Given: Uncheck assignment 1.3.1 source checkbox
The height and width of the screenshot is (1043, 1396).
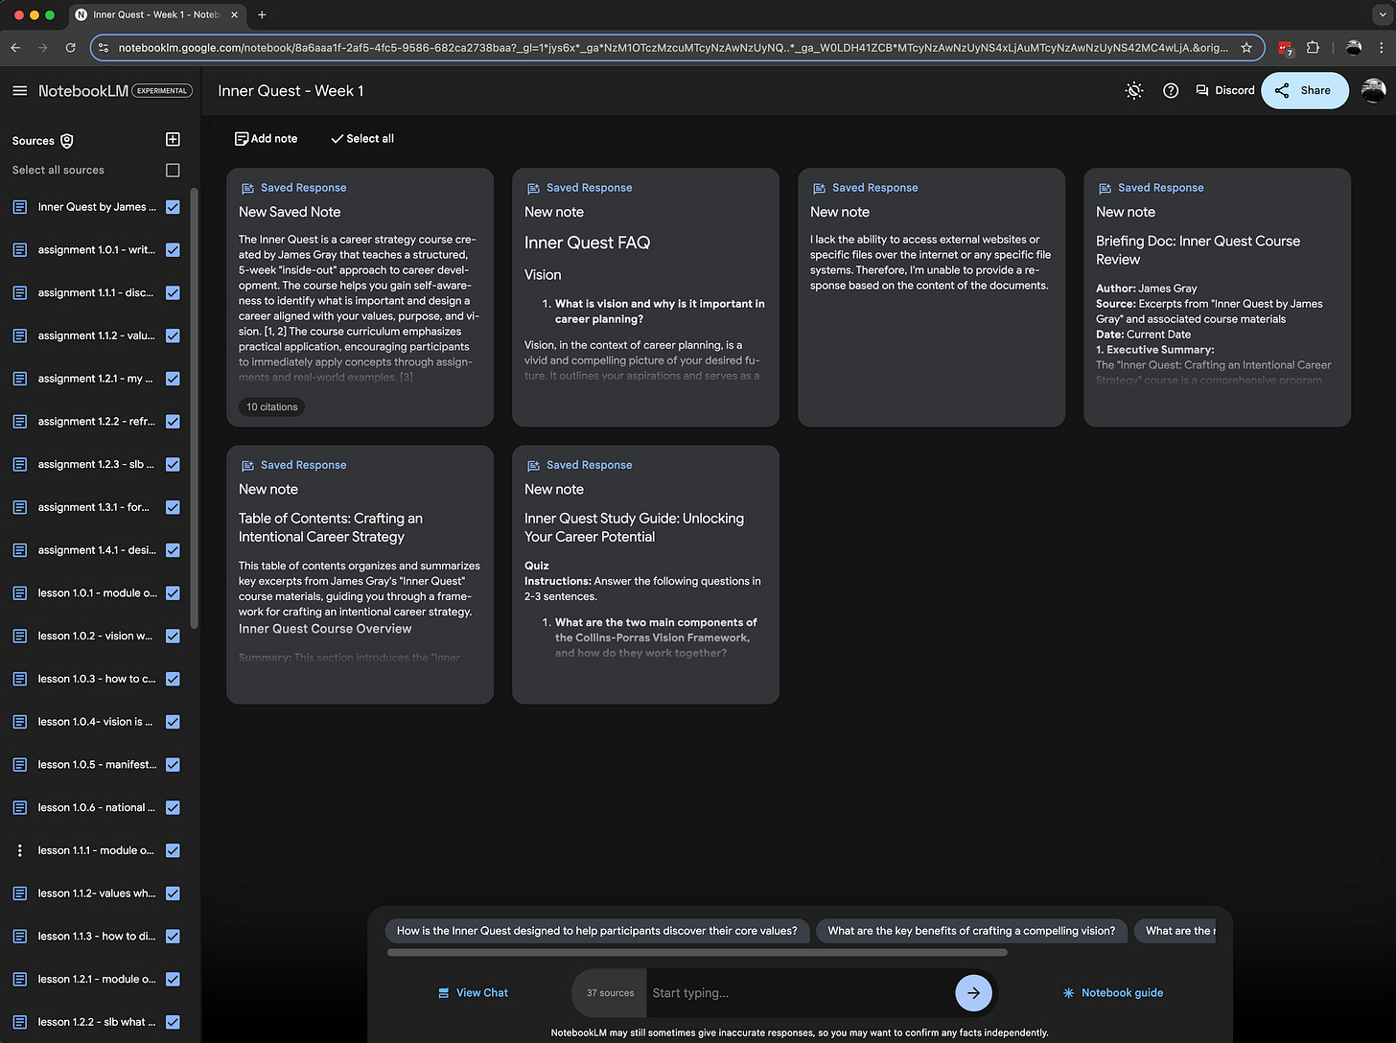Looking at the screenshot, I should click(173, 507).
